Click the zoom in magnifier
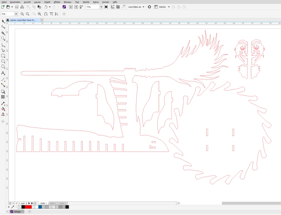 point(22,14)
